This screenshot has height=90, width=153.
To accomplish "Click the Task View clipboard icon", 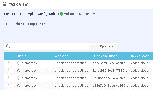I will (4, 4).
